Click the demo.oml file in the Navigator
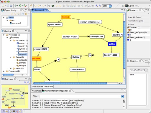Viewport: 151px width, 113px height. click(x=15, y=23)
